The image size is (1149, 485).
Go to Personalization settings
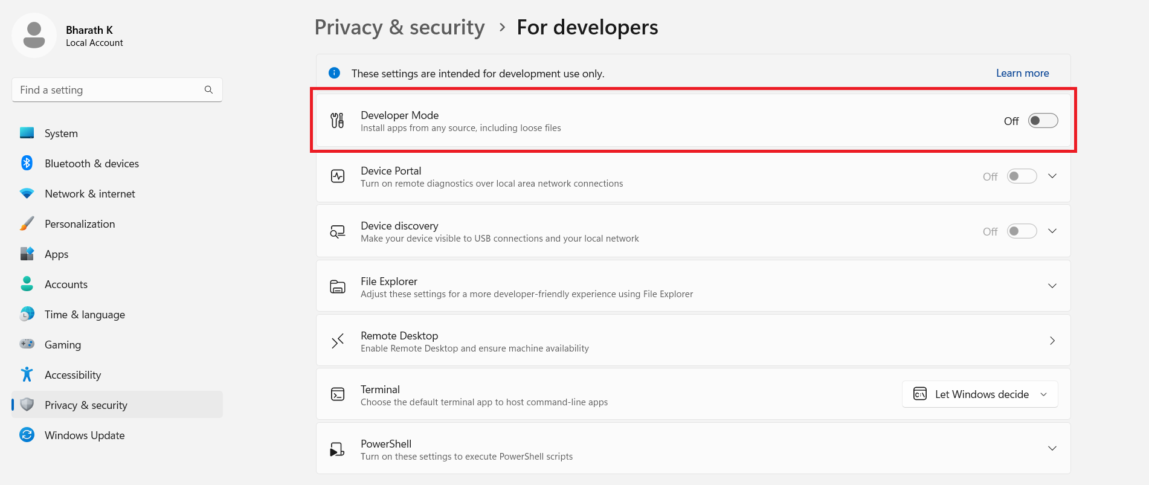pyautogui.click(x=117, y=223)
